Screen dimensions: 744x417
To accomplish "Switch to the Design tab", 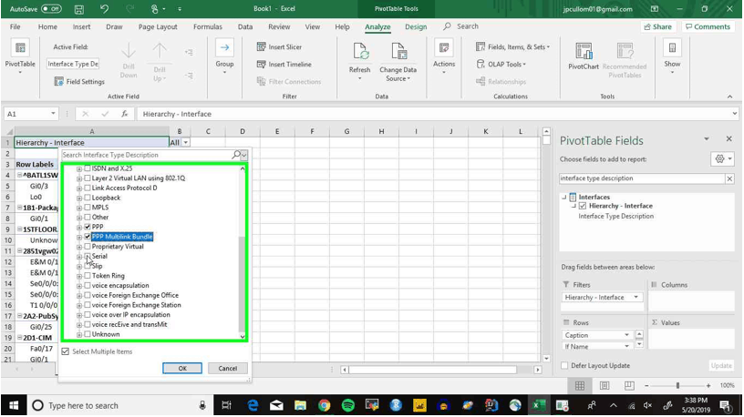I will tap(416, 27).
